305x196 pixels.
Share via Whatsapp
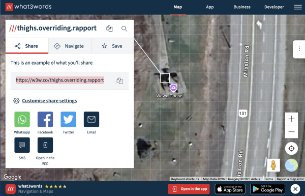click(x=22, y=119)
